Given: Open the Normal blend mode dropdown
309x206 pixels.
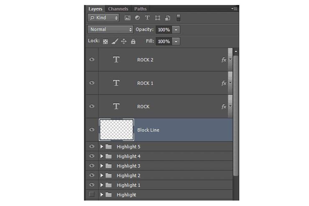Looking at the screenshot, I should pos(110,30).
